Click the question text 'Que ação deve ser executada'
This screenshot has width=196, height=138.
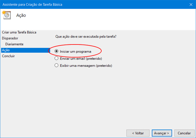[86, 37]
